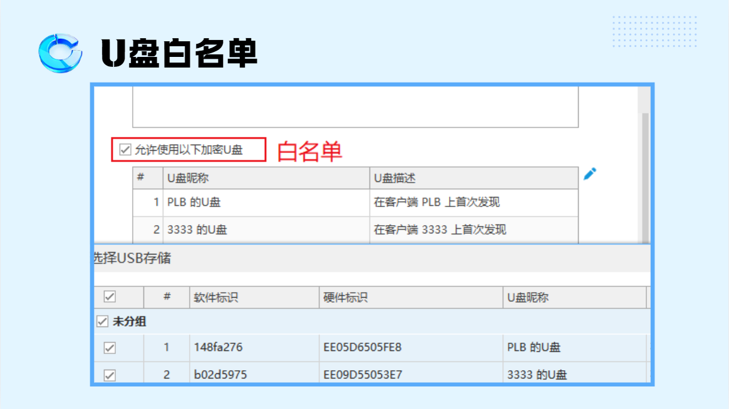Click the 选择USB存储 dialog title
This screenshot has width=729, height=409.
[133, 258]
